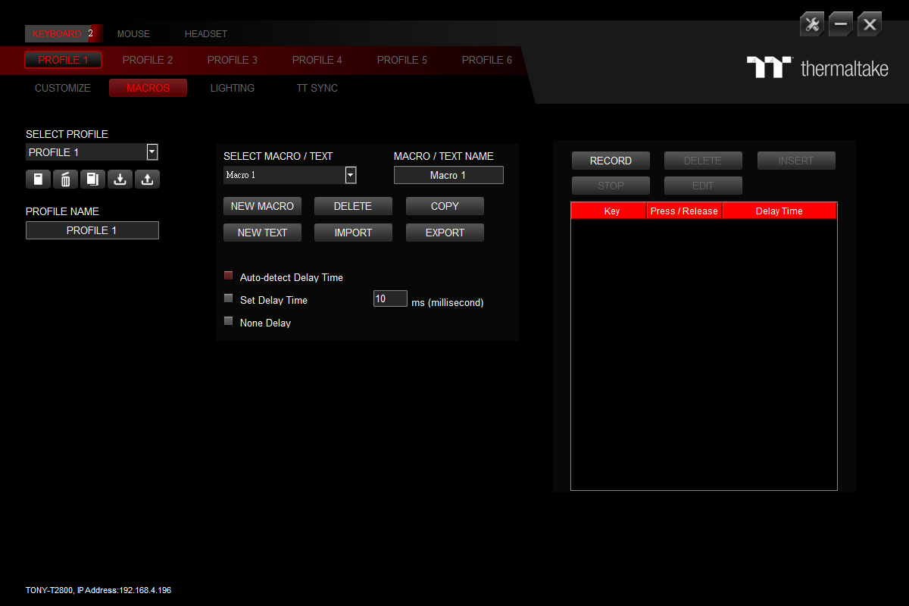Viewport: 909px width, 606px height.
Task: Enable Auto-detect Delay Time option
Action: pos(229,276)
